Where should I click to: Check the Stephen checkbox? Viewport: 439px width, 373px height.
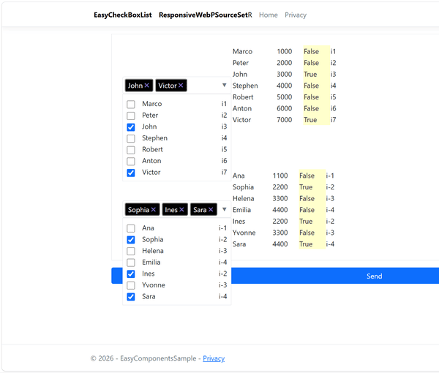(x=131, y=138)
